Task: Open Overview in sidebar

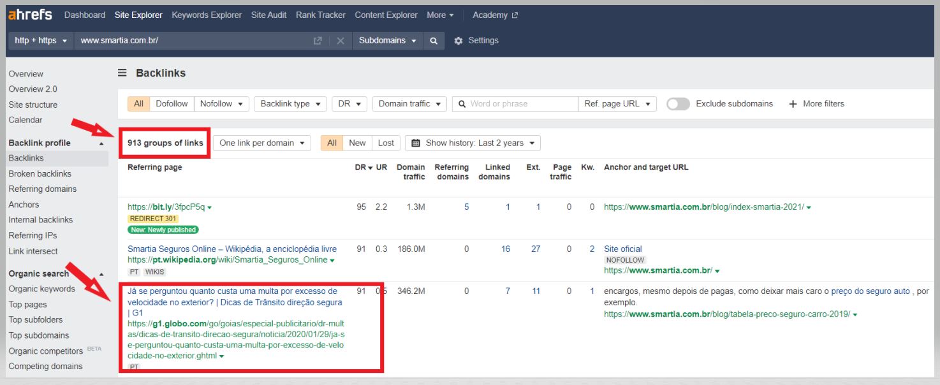Action: [26, 74]
